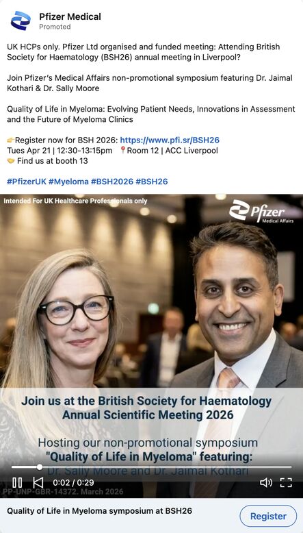
Task: Open the Pfizer Medical logo avatar
Action: (x=21, y=21)
